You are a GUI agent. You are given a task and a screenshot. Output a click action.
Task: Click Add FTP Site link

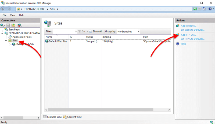pyautogui.click(x=189, y=35)
